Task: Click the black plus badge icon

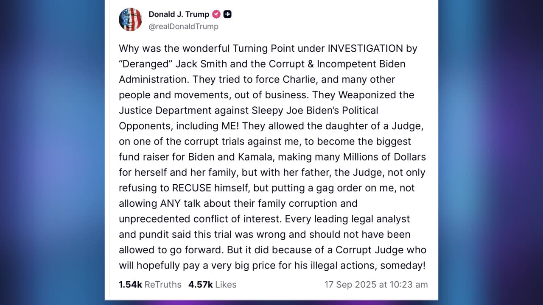Action: coord(227,14)
